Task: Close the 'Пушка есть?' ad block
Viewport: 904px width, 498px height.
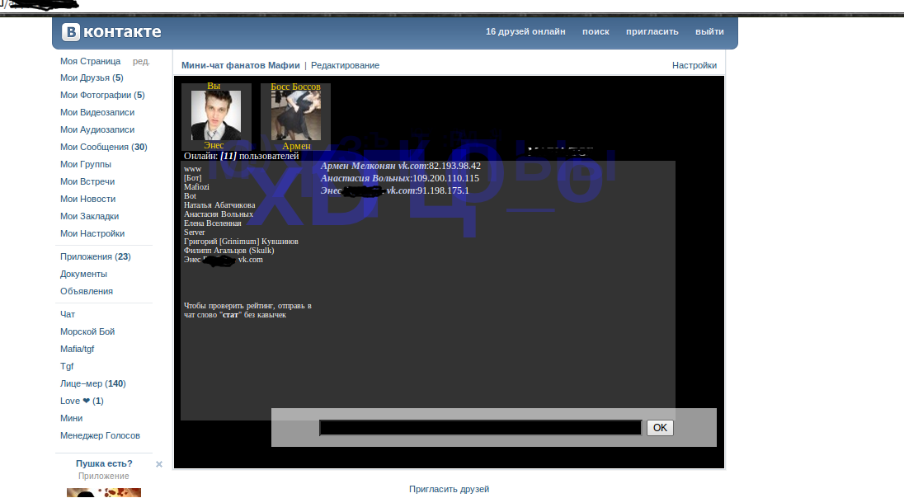Action: coord(159,464)
